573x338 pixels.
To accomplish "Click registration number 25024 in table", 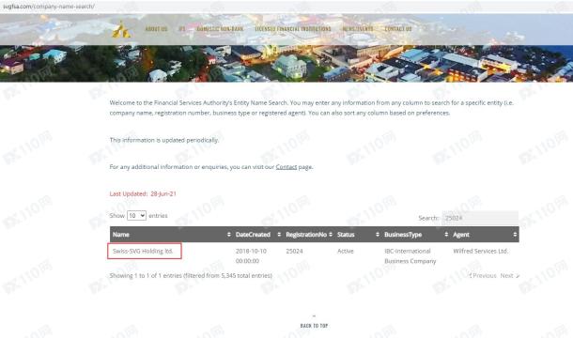I will tap(294, 252).
